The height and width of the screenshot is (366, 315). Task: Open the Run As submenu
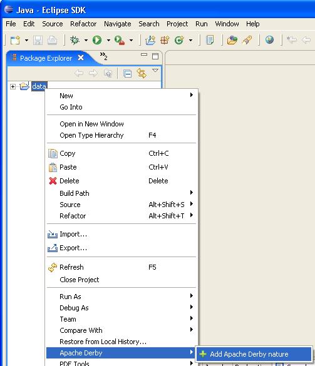pyautogui.click(x=121, y=297)
